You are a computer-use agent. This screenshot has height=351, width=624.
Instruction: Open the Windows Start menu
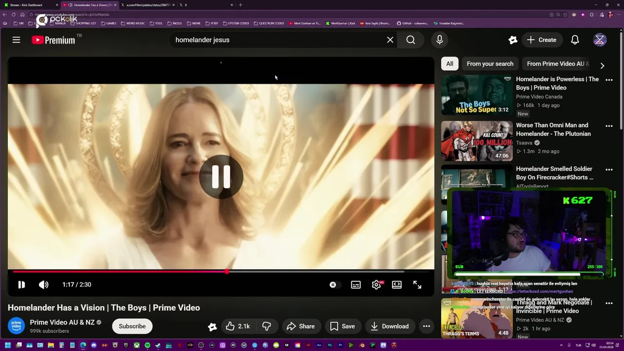coord(8,345)
